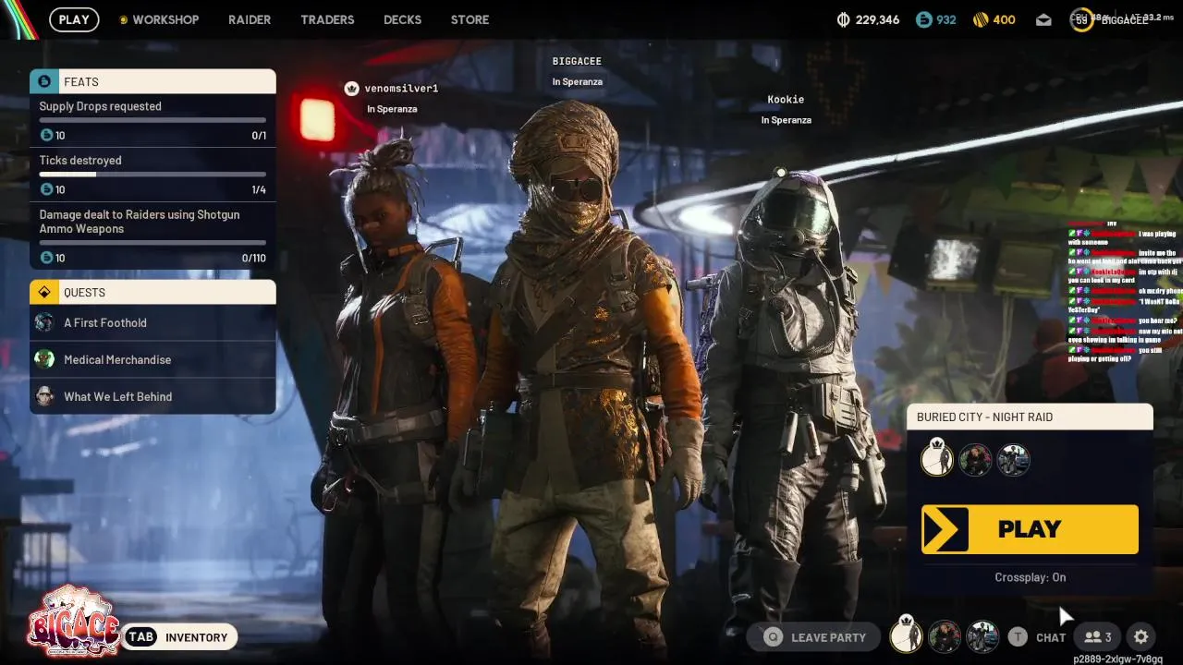Screen dimensions: 1183x665
Task: Click the Kookie player name
Action: tap(786, 100)
